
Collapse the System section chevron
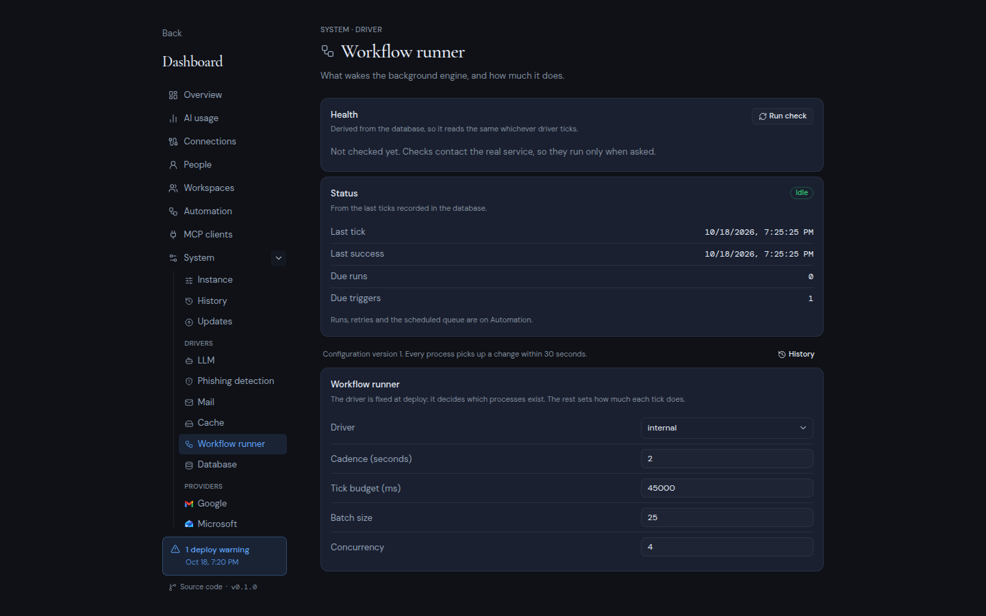[279, 258]
